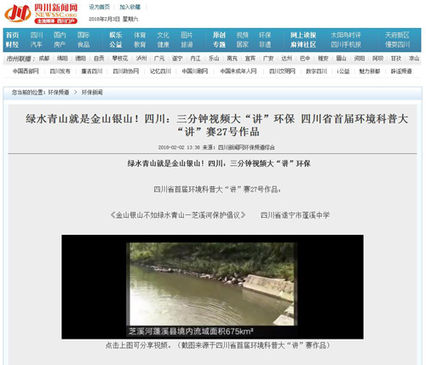Click 环保频道 in the breadcrumb

59,93
